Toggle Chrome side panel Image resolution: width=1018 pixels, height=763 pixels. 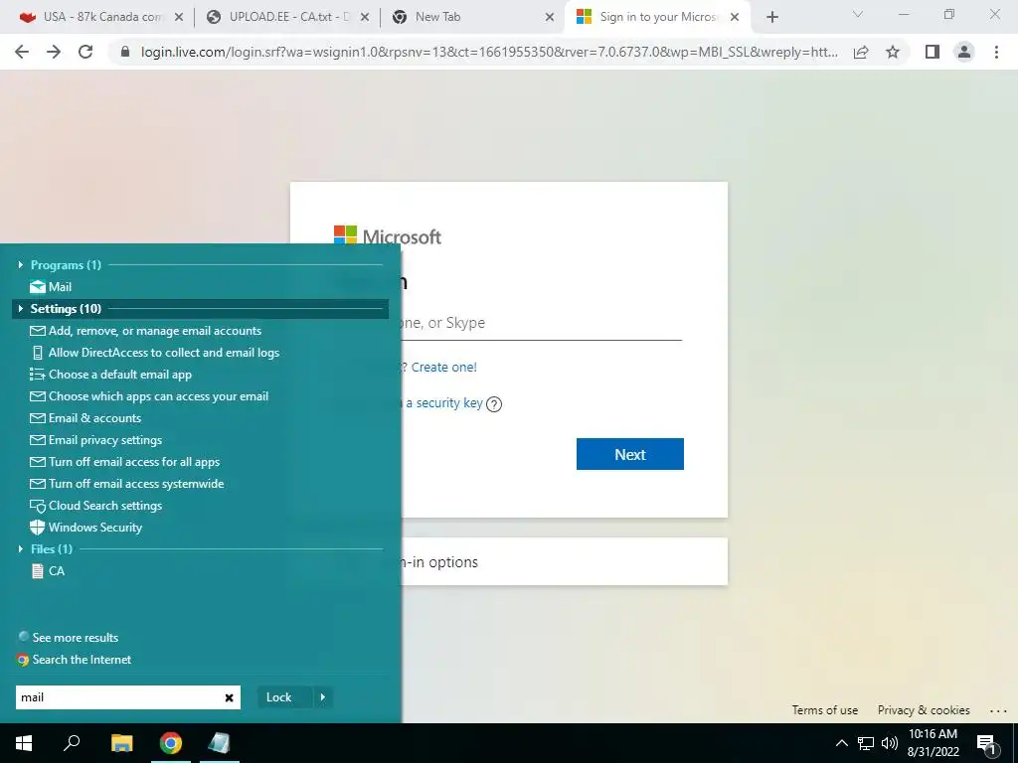[x=933, y=52]
